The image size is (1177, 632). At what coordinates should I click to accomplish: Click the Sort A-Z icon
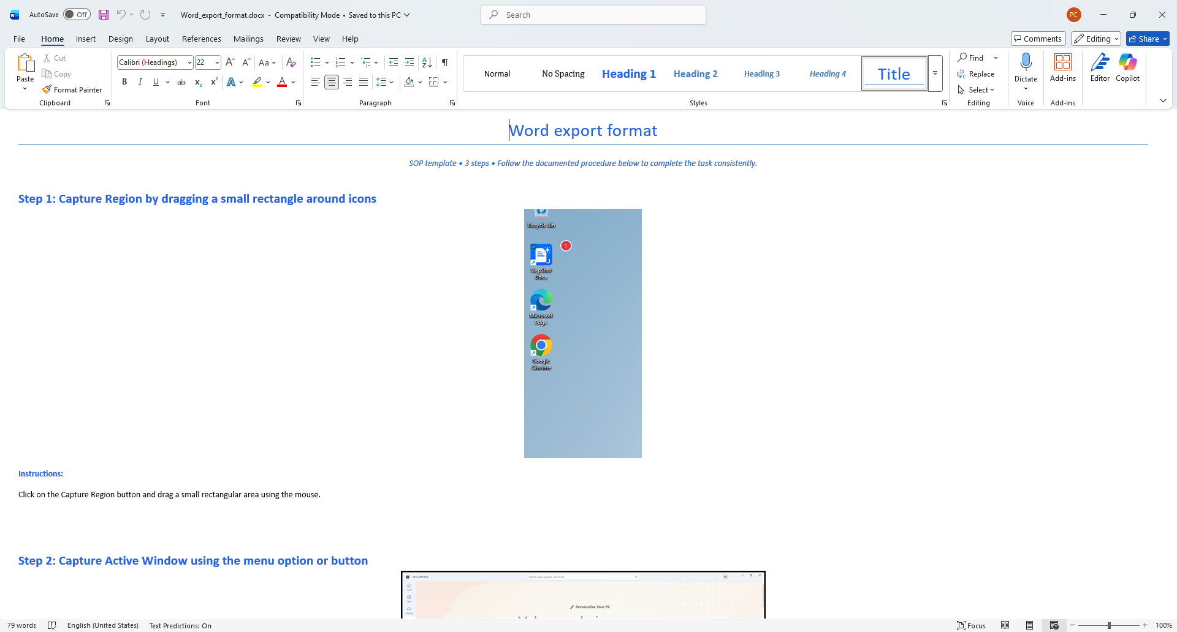427,62
